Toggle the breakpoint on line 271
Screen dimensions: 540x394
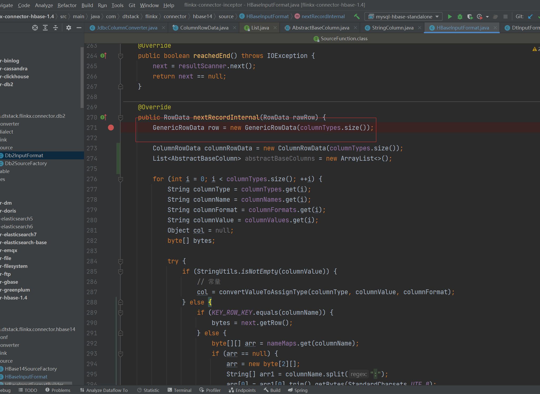click(111, 128)
